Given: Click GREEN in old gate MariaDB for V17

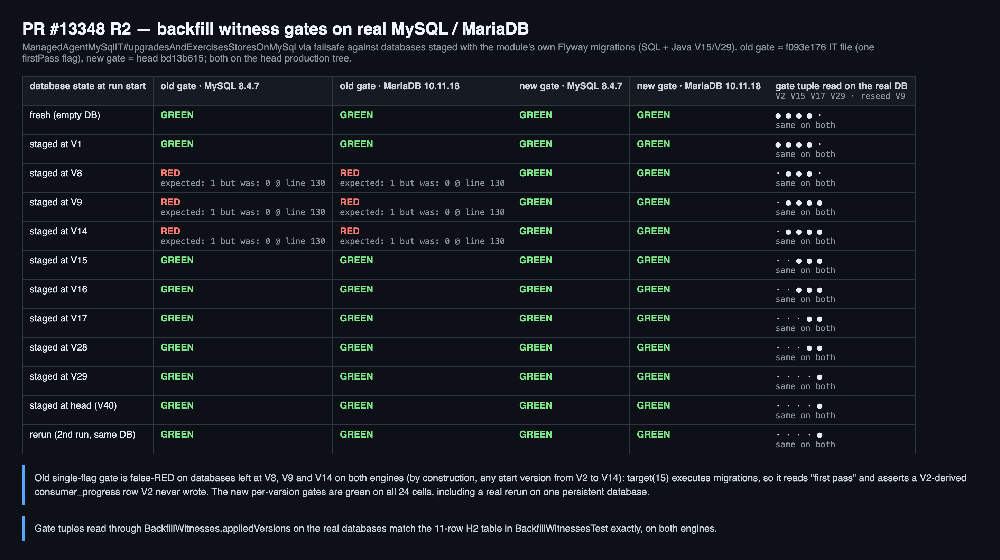Looking at the screenshot, I should tap(357, 318).
